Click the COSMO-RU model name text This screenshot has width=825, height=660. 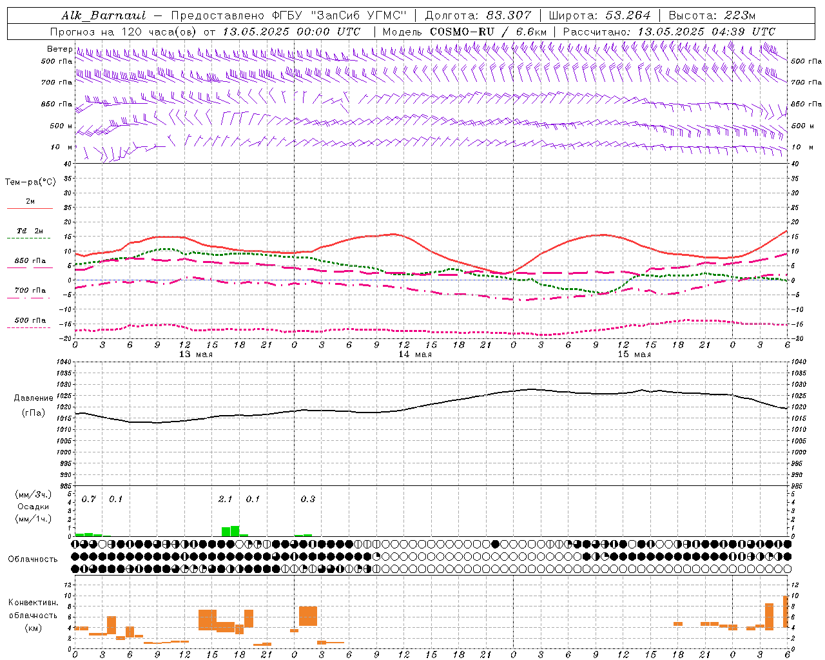pyautogui.click(x=462, y=32)
